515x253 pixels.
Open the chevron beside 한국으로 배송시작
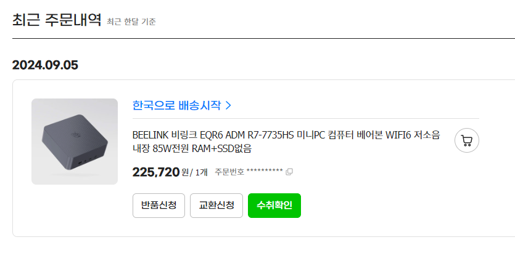click(229, 105)
